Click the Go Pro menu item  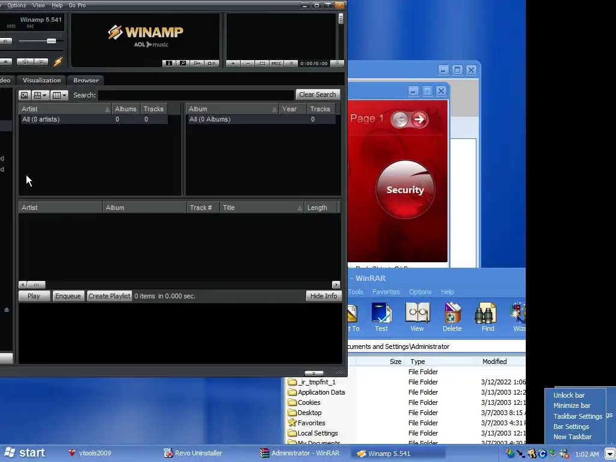coord(77,5)
